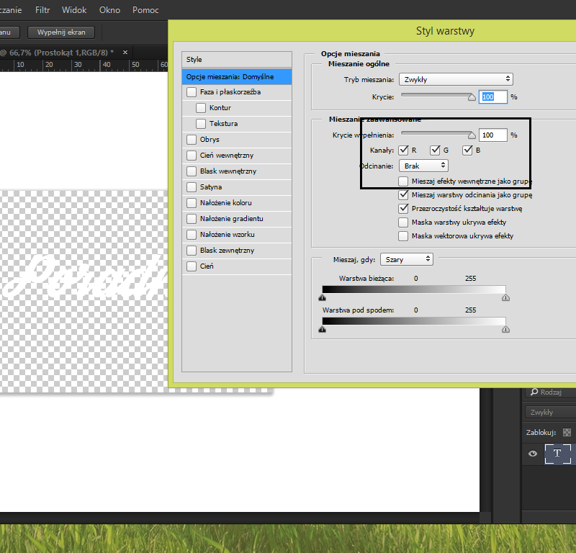Viewport: 576px width, 553px height.
Task: Uncheck the G channel checkbox
Action: point(435,150)
